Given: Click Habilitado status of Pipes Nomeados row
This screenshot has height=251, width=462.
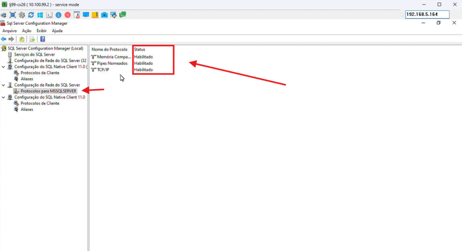Looking at the screenshot, I should pyautogui.click(x=143, y=63).
